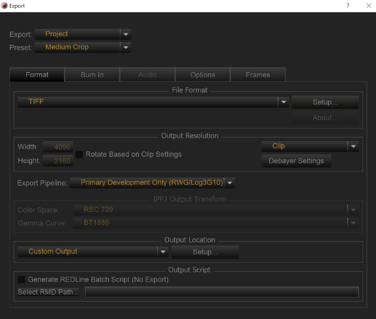Click the About button in File Format
Image resolution: width=376 pixels, height=319 pixels.
point(325,118)
